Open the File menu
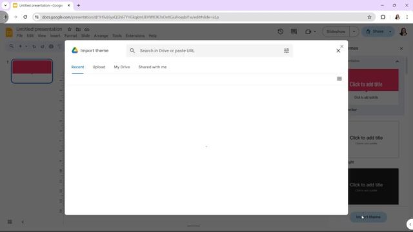Screen dimensions: 413x232 tap(19, 35)
